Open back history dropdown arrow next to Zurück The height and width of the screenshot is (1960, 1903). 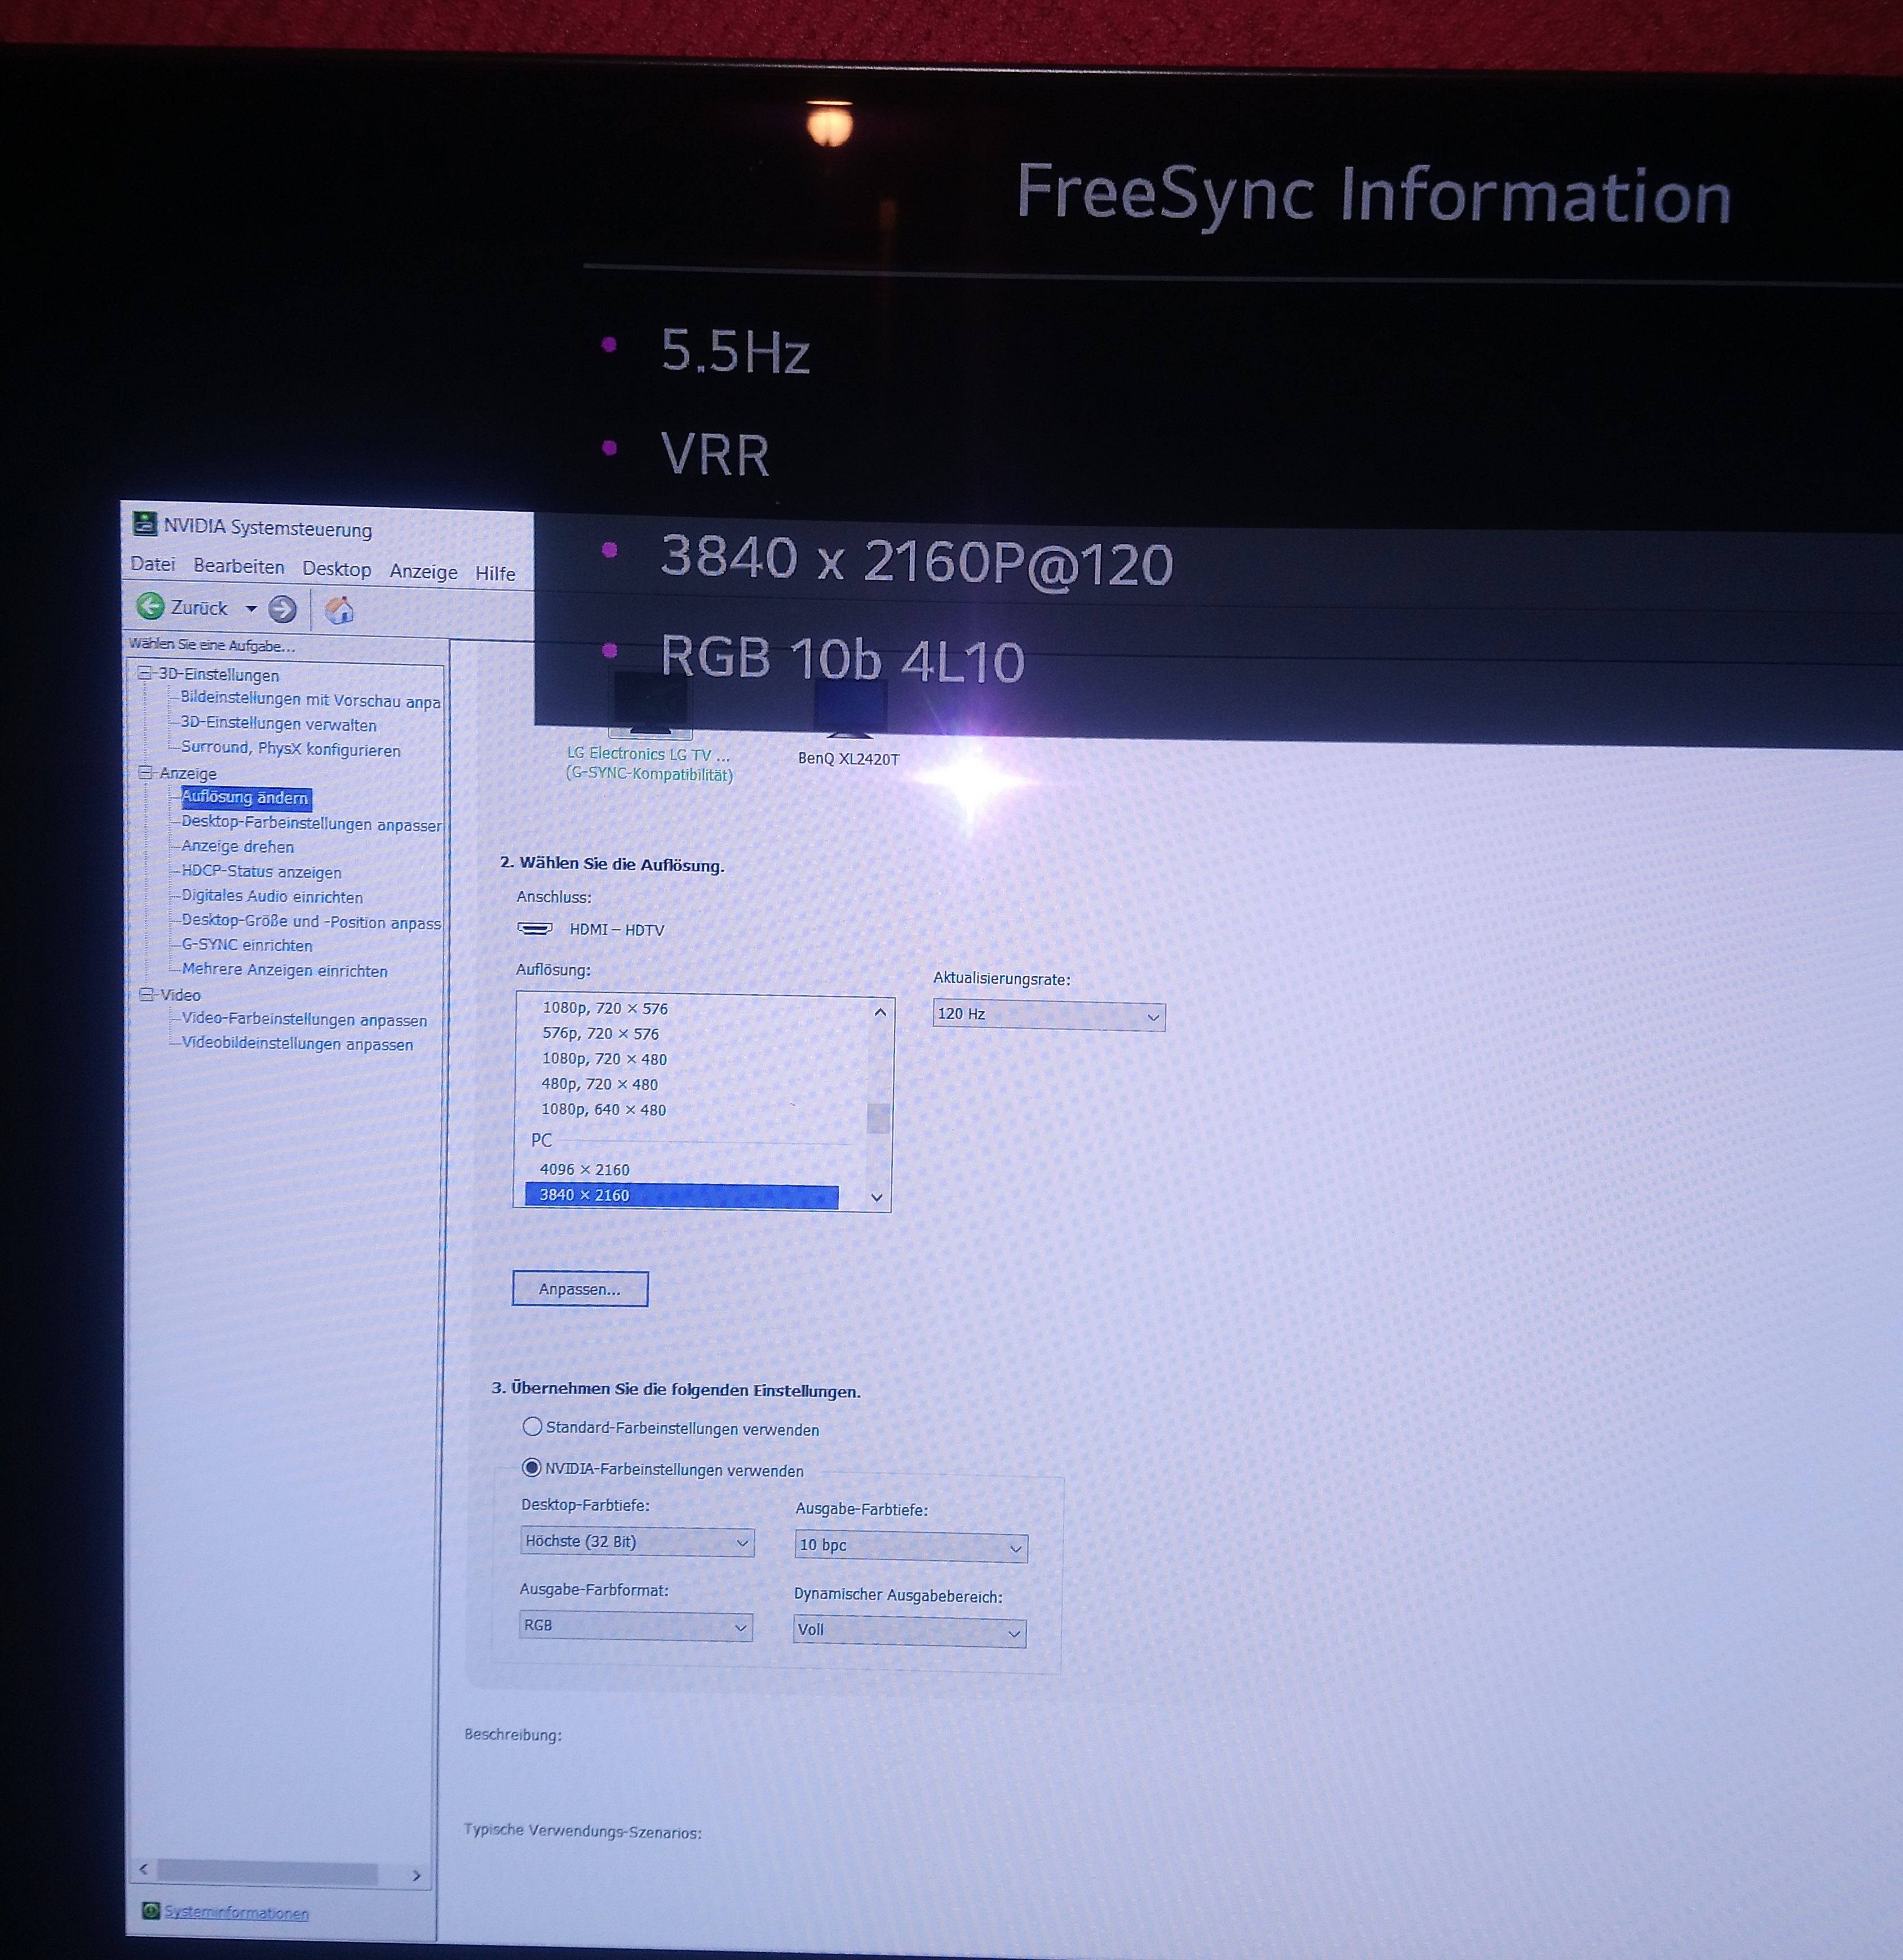[251, 608]
